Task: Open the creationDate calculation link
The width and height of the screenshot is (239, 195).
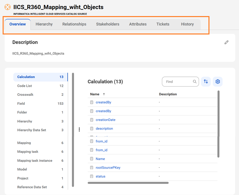Action: [x=105, y=120]
